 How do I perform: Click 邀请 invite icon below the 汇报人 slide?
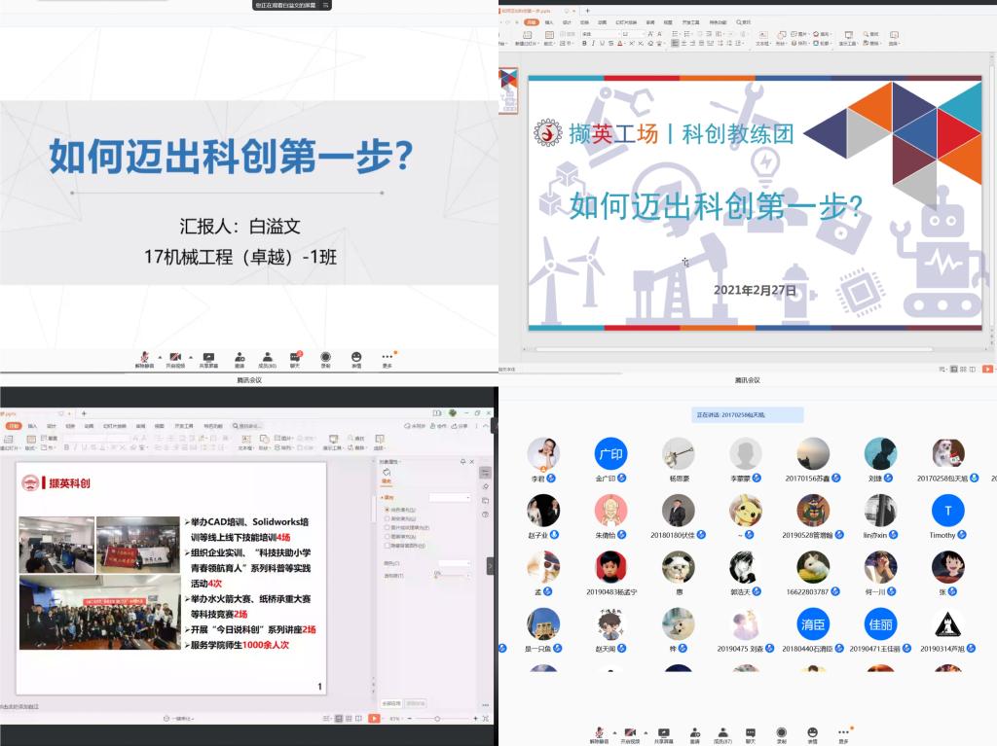click(x=239, y=359)
